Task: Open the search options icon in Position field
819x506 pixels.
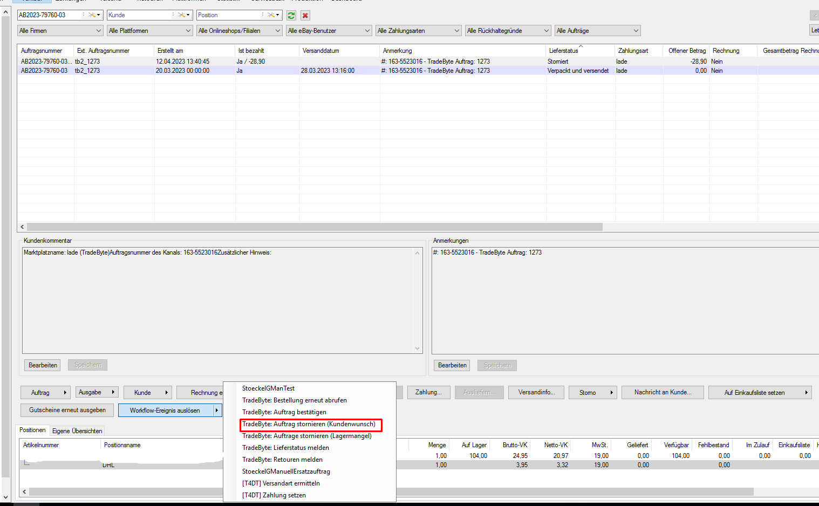Action: click(274, 15)
